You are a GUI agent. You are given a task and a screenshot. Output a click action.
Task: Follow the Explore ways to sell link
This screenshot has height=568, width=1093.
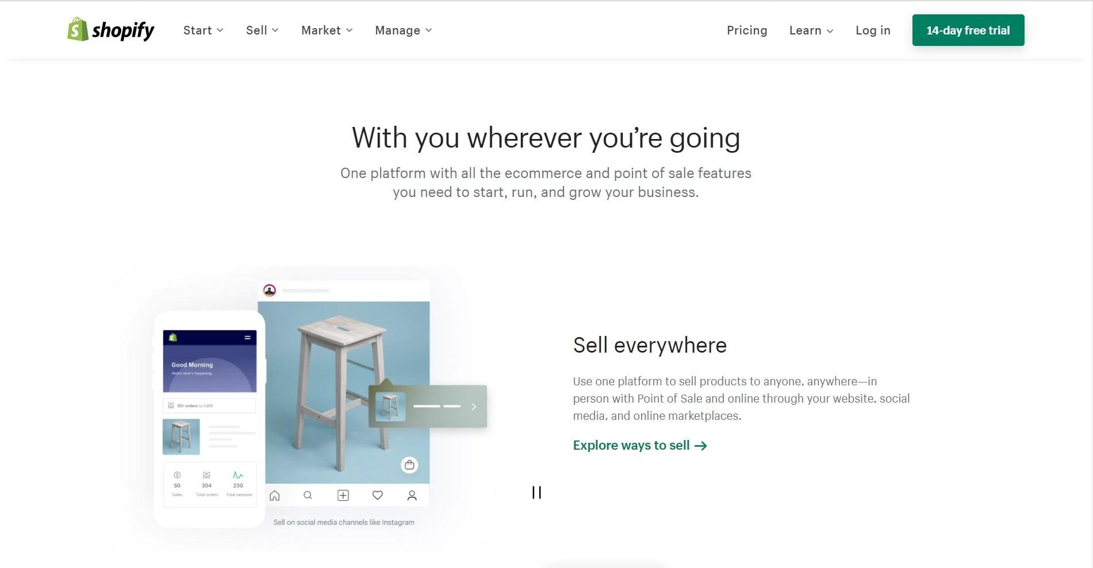[x=640, y=446]
